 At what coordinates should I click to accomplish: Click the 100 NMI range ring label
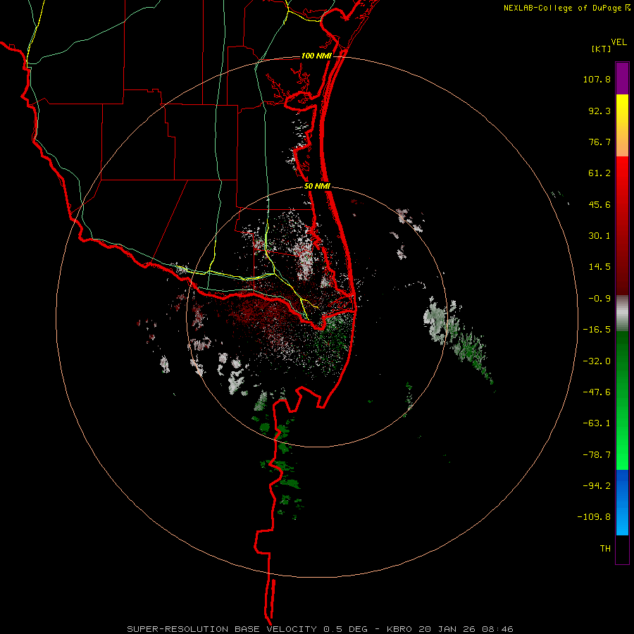click(316, 56)
